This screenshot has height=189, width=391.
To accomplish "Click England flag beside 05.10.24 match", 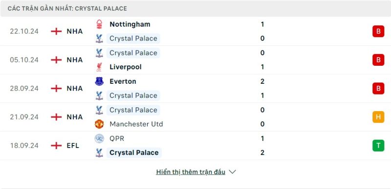I will click(56, 60).
